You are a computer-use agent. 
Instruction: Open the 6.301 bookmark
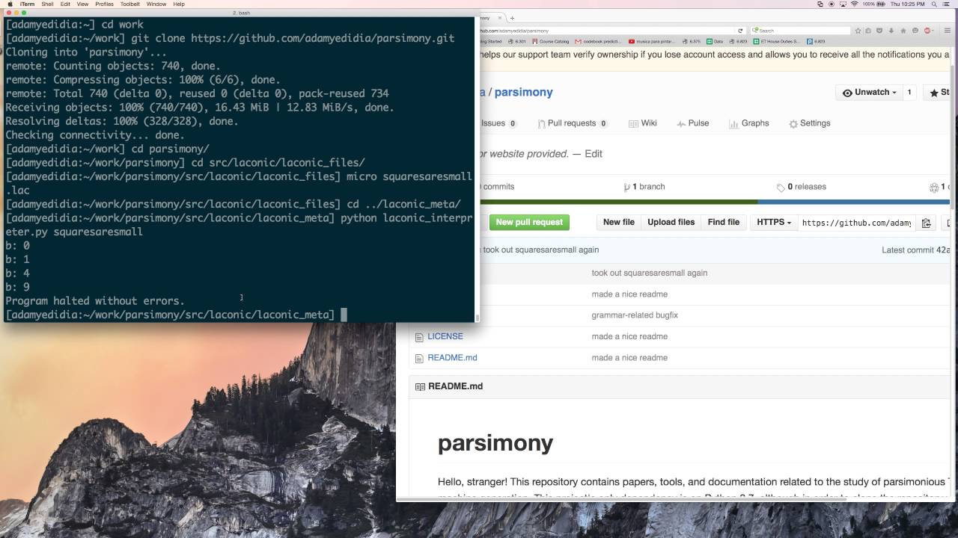pos(518,41)
